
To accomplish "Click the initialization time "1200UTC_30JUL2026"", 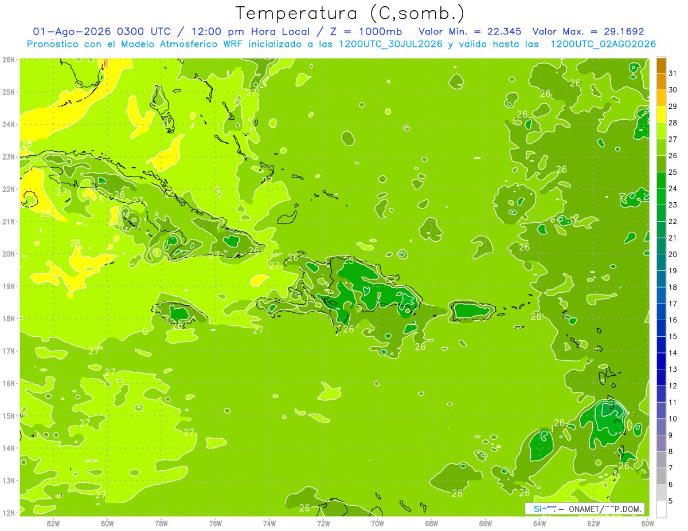I will [x=390, y=44].
